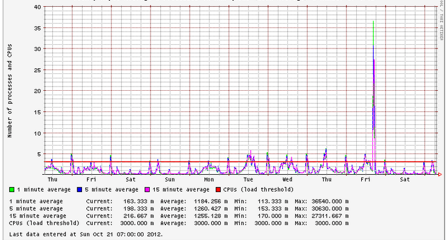Select the average value 1260.427 m
Image resolution: width=447 pixels, height=240 pixels.
pos(211,209)
